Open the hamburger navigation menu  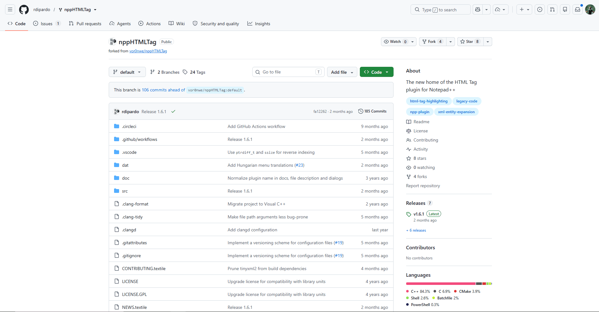point(10,10)
